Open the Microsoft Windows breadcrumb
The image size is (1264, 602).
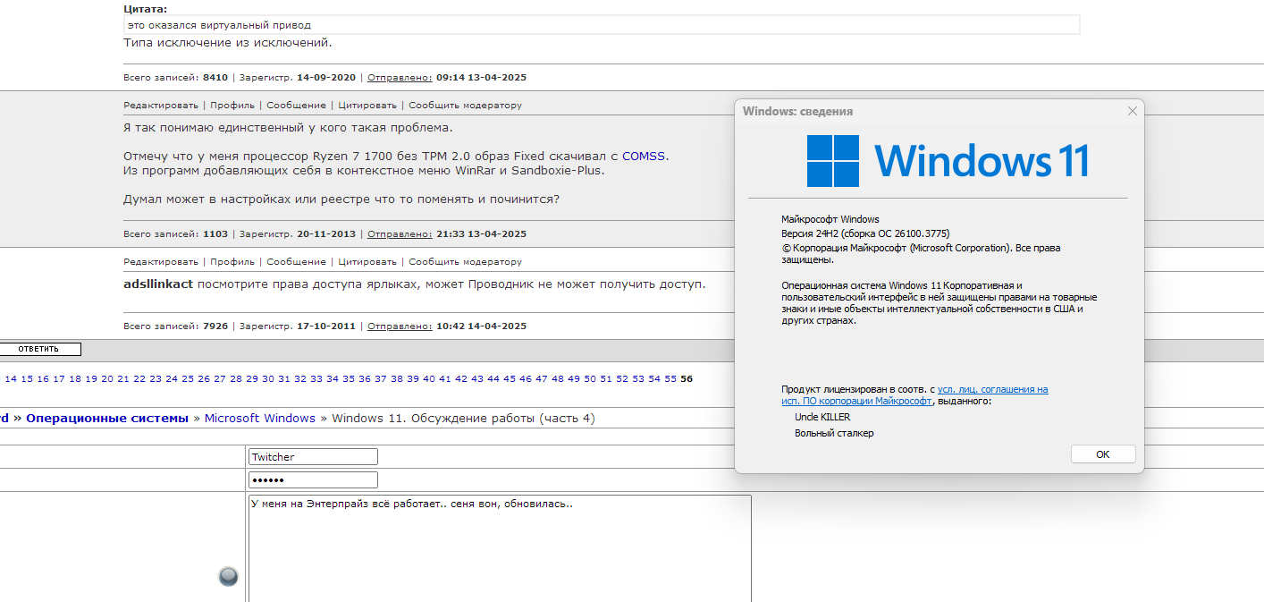[260, 419]
